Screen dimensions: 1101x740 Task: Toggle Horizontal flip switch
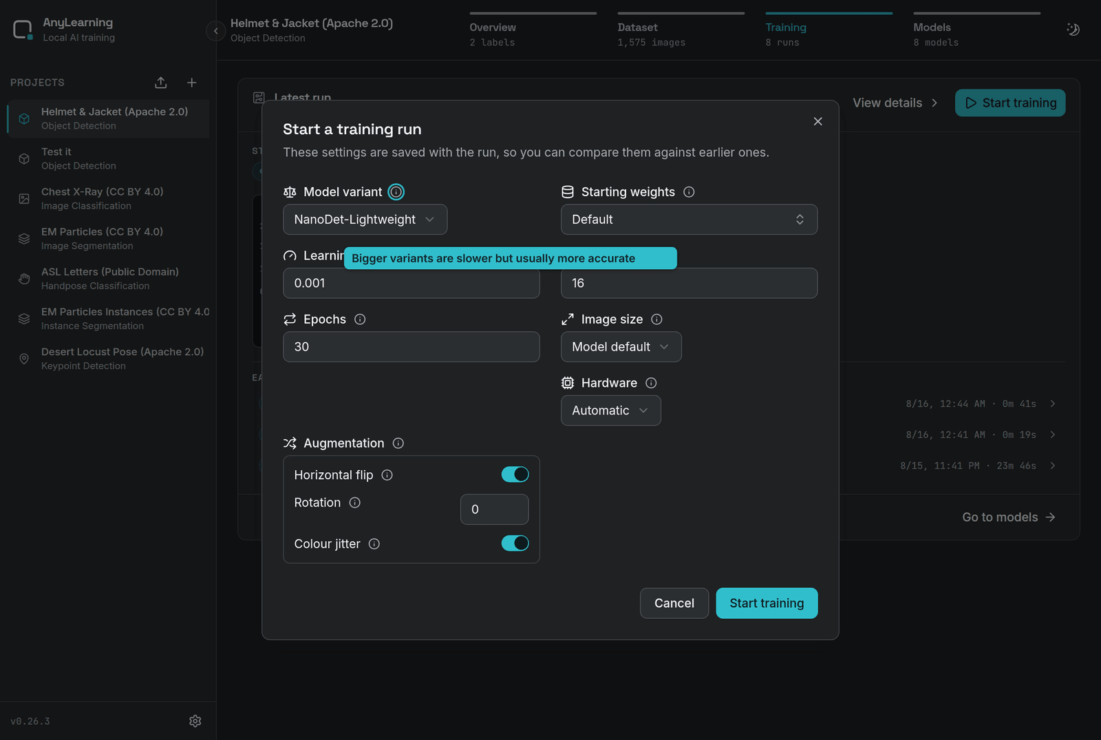tap(515, 474)
